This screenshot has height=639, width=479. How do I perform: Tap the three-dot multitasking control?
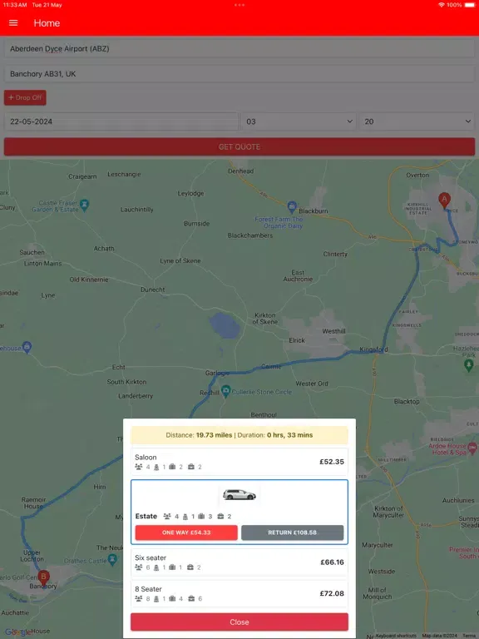pos(239,5)
